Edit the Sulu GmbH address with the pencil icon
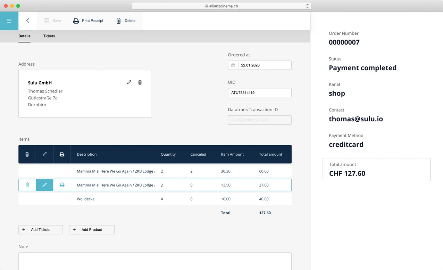Image resolution: width=443 pixels, height=270 pixels. [x=129, y=82]
